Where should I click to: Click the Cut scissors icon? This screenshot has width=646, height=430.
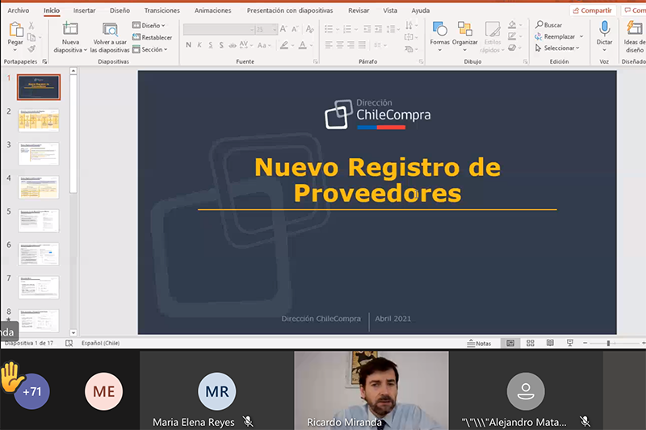[x=31, y=26]
